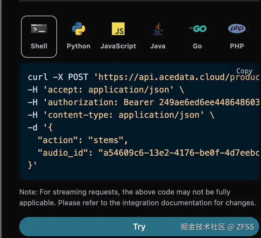Switch to the Shell tab label

tap(39, 46)
